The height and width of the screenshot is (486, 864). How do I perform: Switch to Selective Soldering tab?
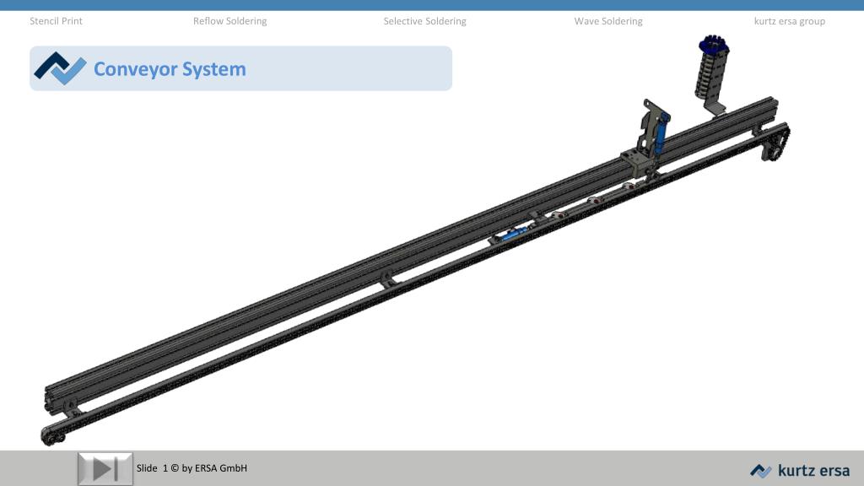coord(425,21)
